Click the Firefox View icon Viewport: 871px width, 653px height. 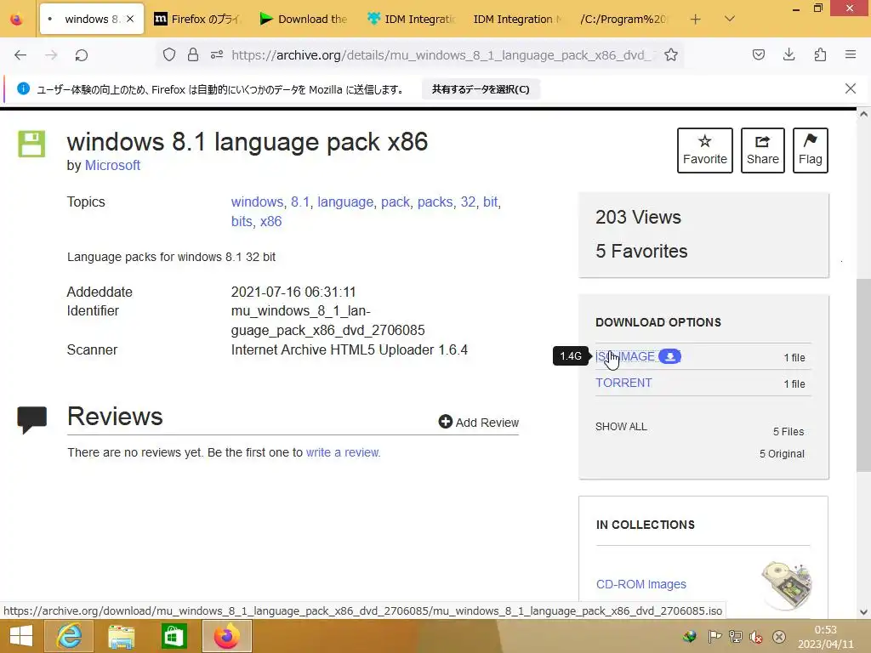click(x=17, y=20)
